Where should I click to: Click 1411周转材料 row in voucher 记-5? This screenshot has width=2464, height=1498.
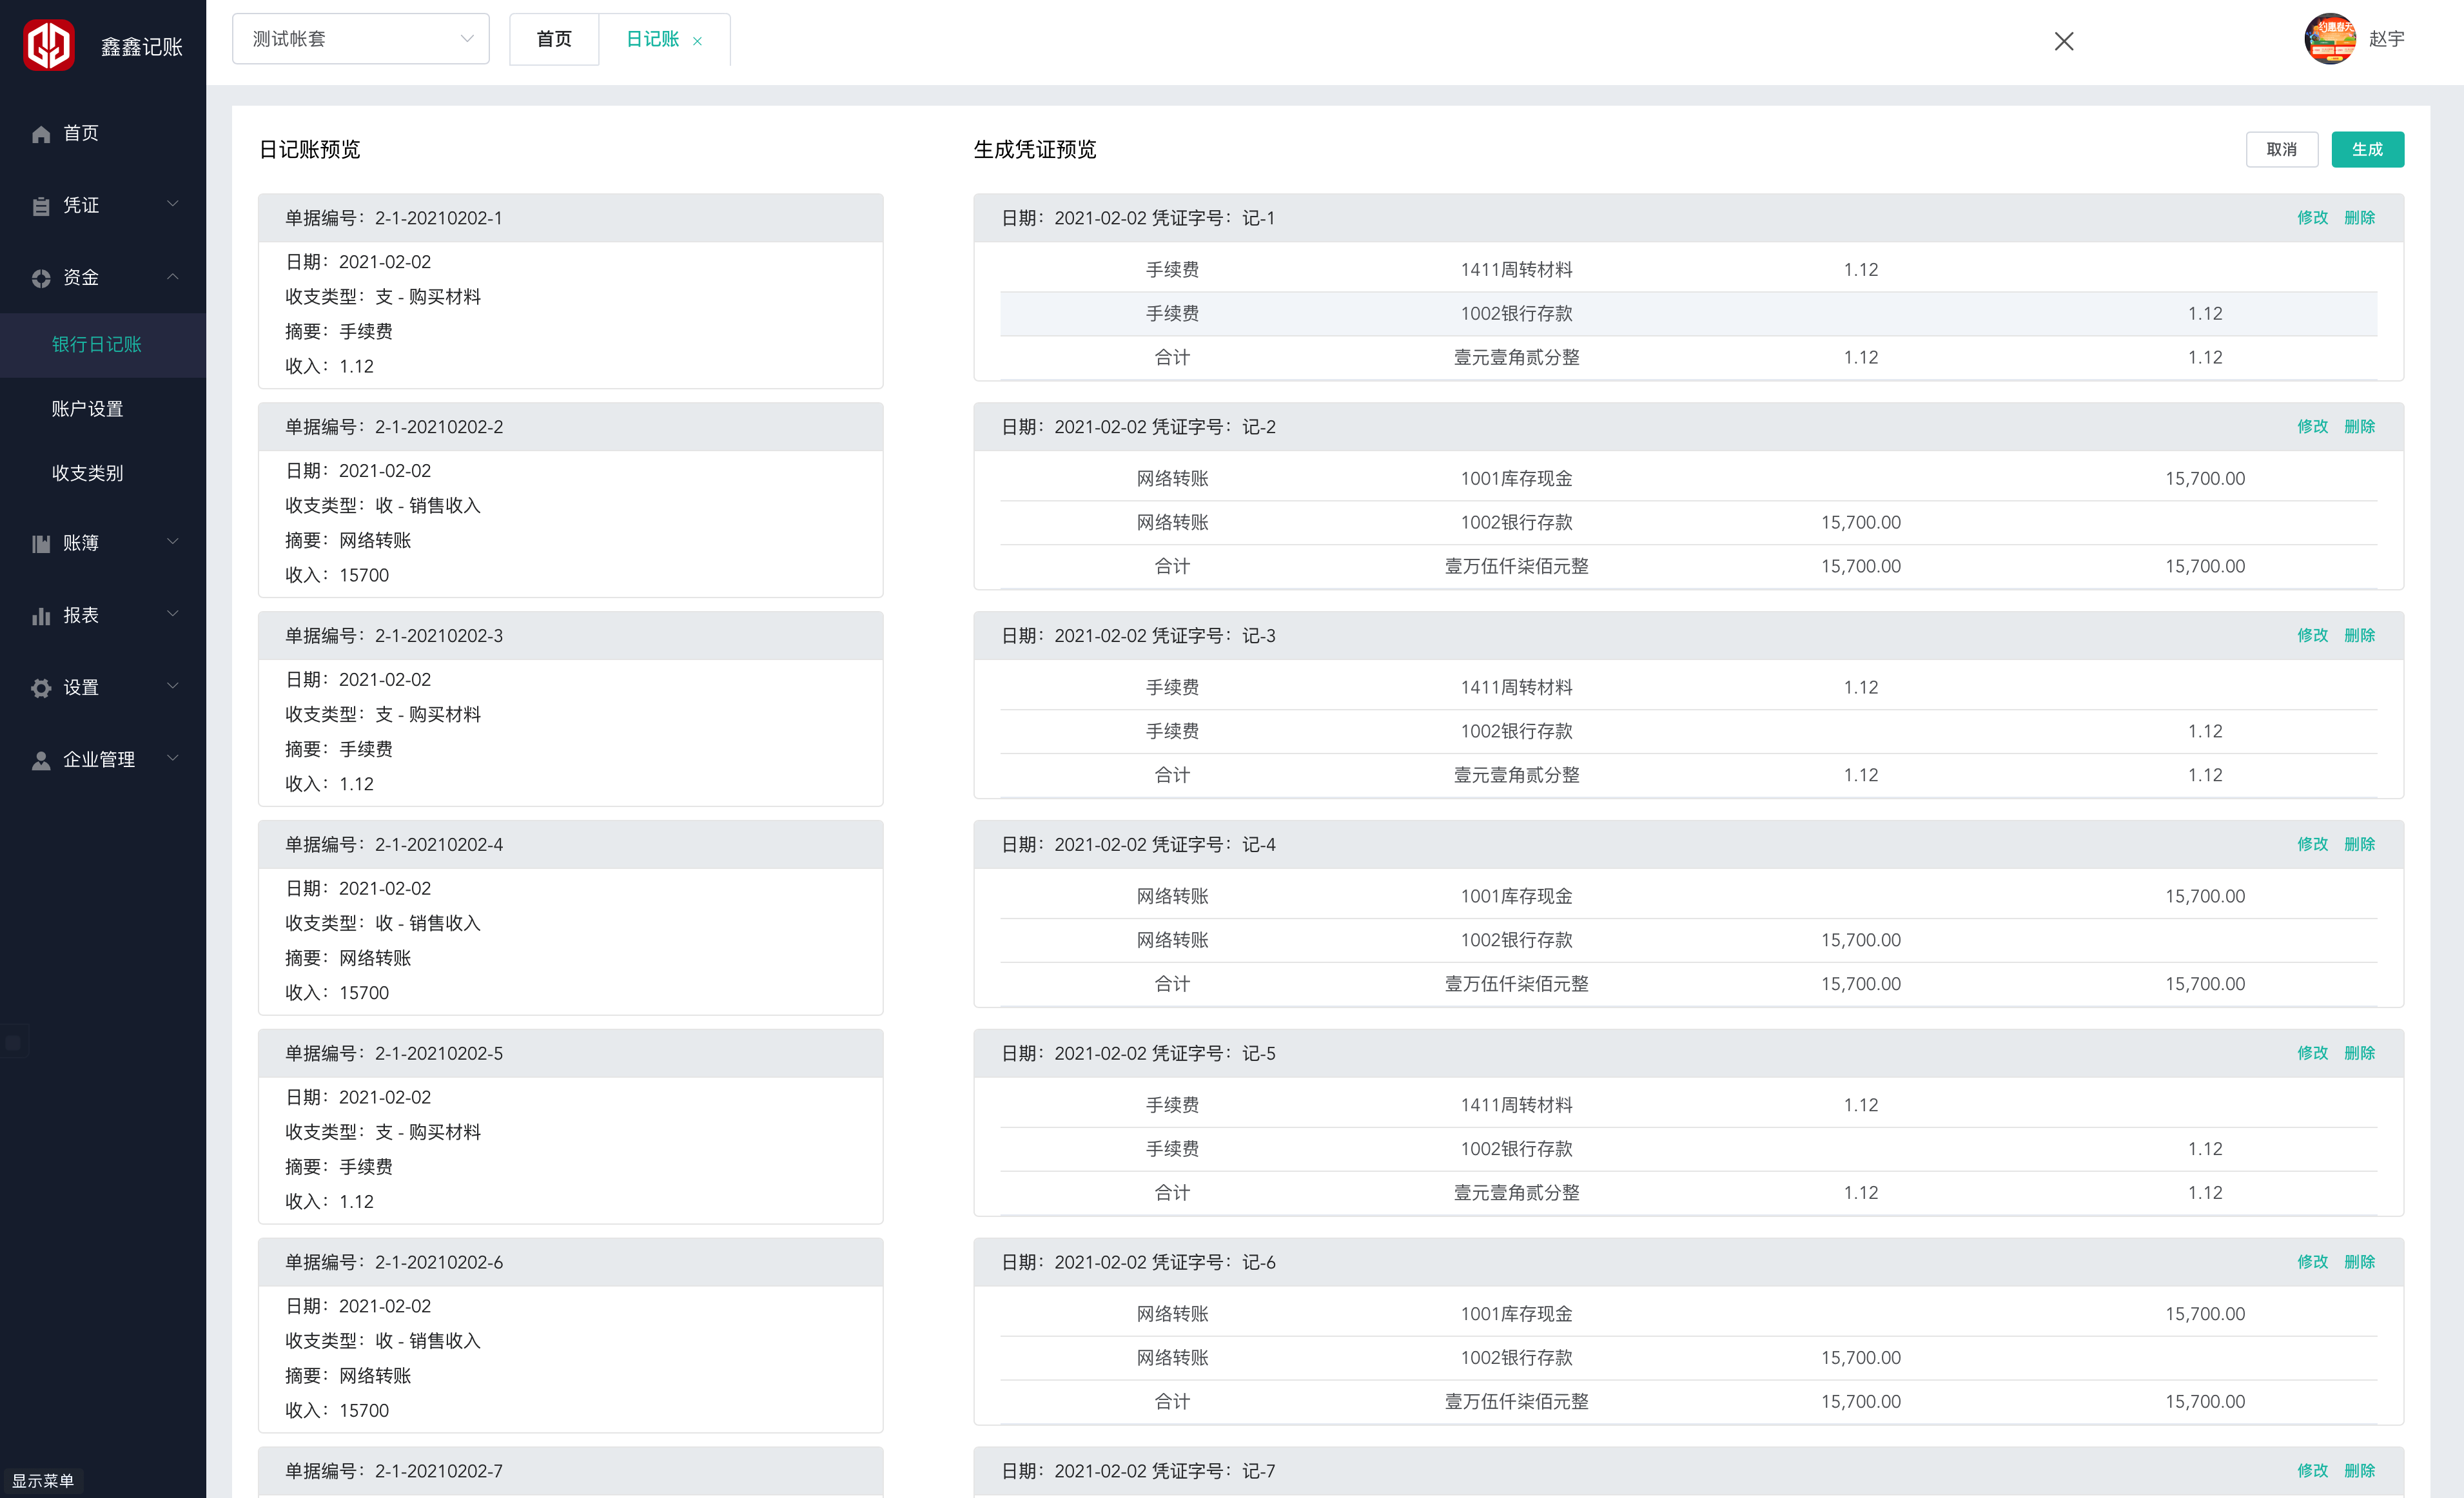(x=1688, y=1106)
